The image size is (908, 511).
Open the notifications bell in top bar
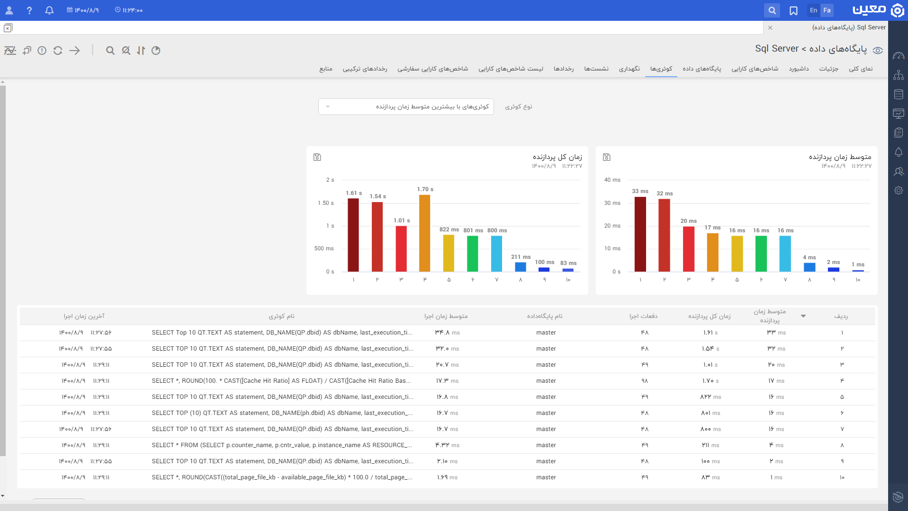(x=49, y=10)
